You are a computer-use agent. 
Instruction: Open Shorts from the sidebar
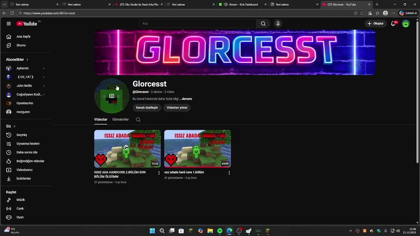coord(26,45)
